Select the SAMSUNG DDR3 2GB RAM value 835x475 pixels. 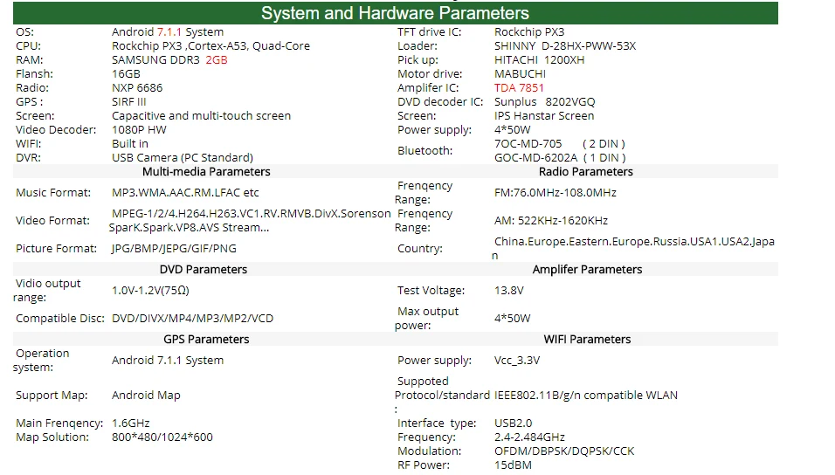tap(169, 59)
